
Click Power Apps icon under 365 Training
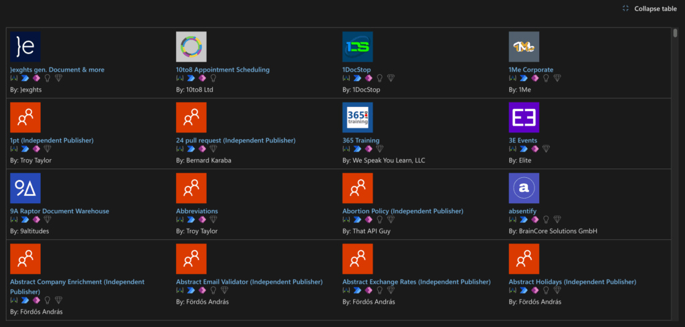(369, 149)
